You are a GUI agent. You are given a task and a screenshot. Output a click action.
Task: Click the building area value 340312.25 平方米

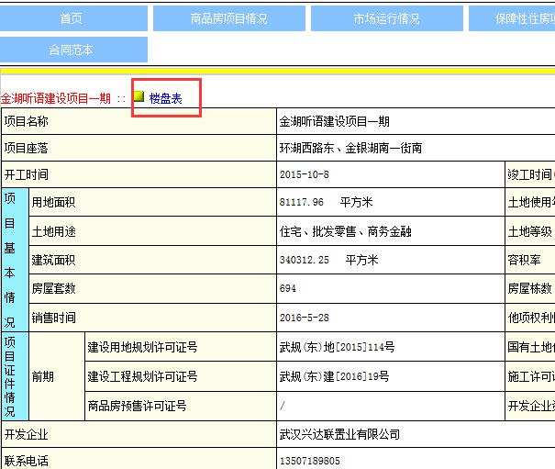(328, 260)
